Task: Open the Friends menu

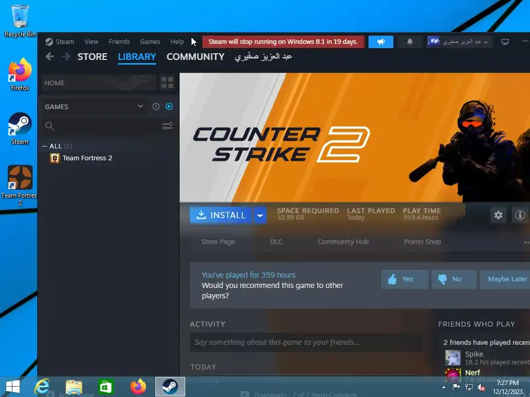Action: point(120,41)
